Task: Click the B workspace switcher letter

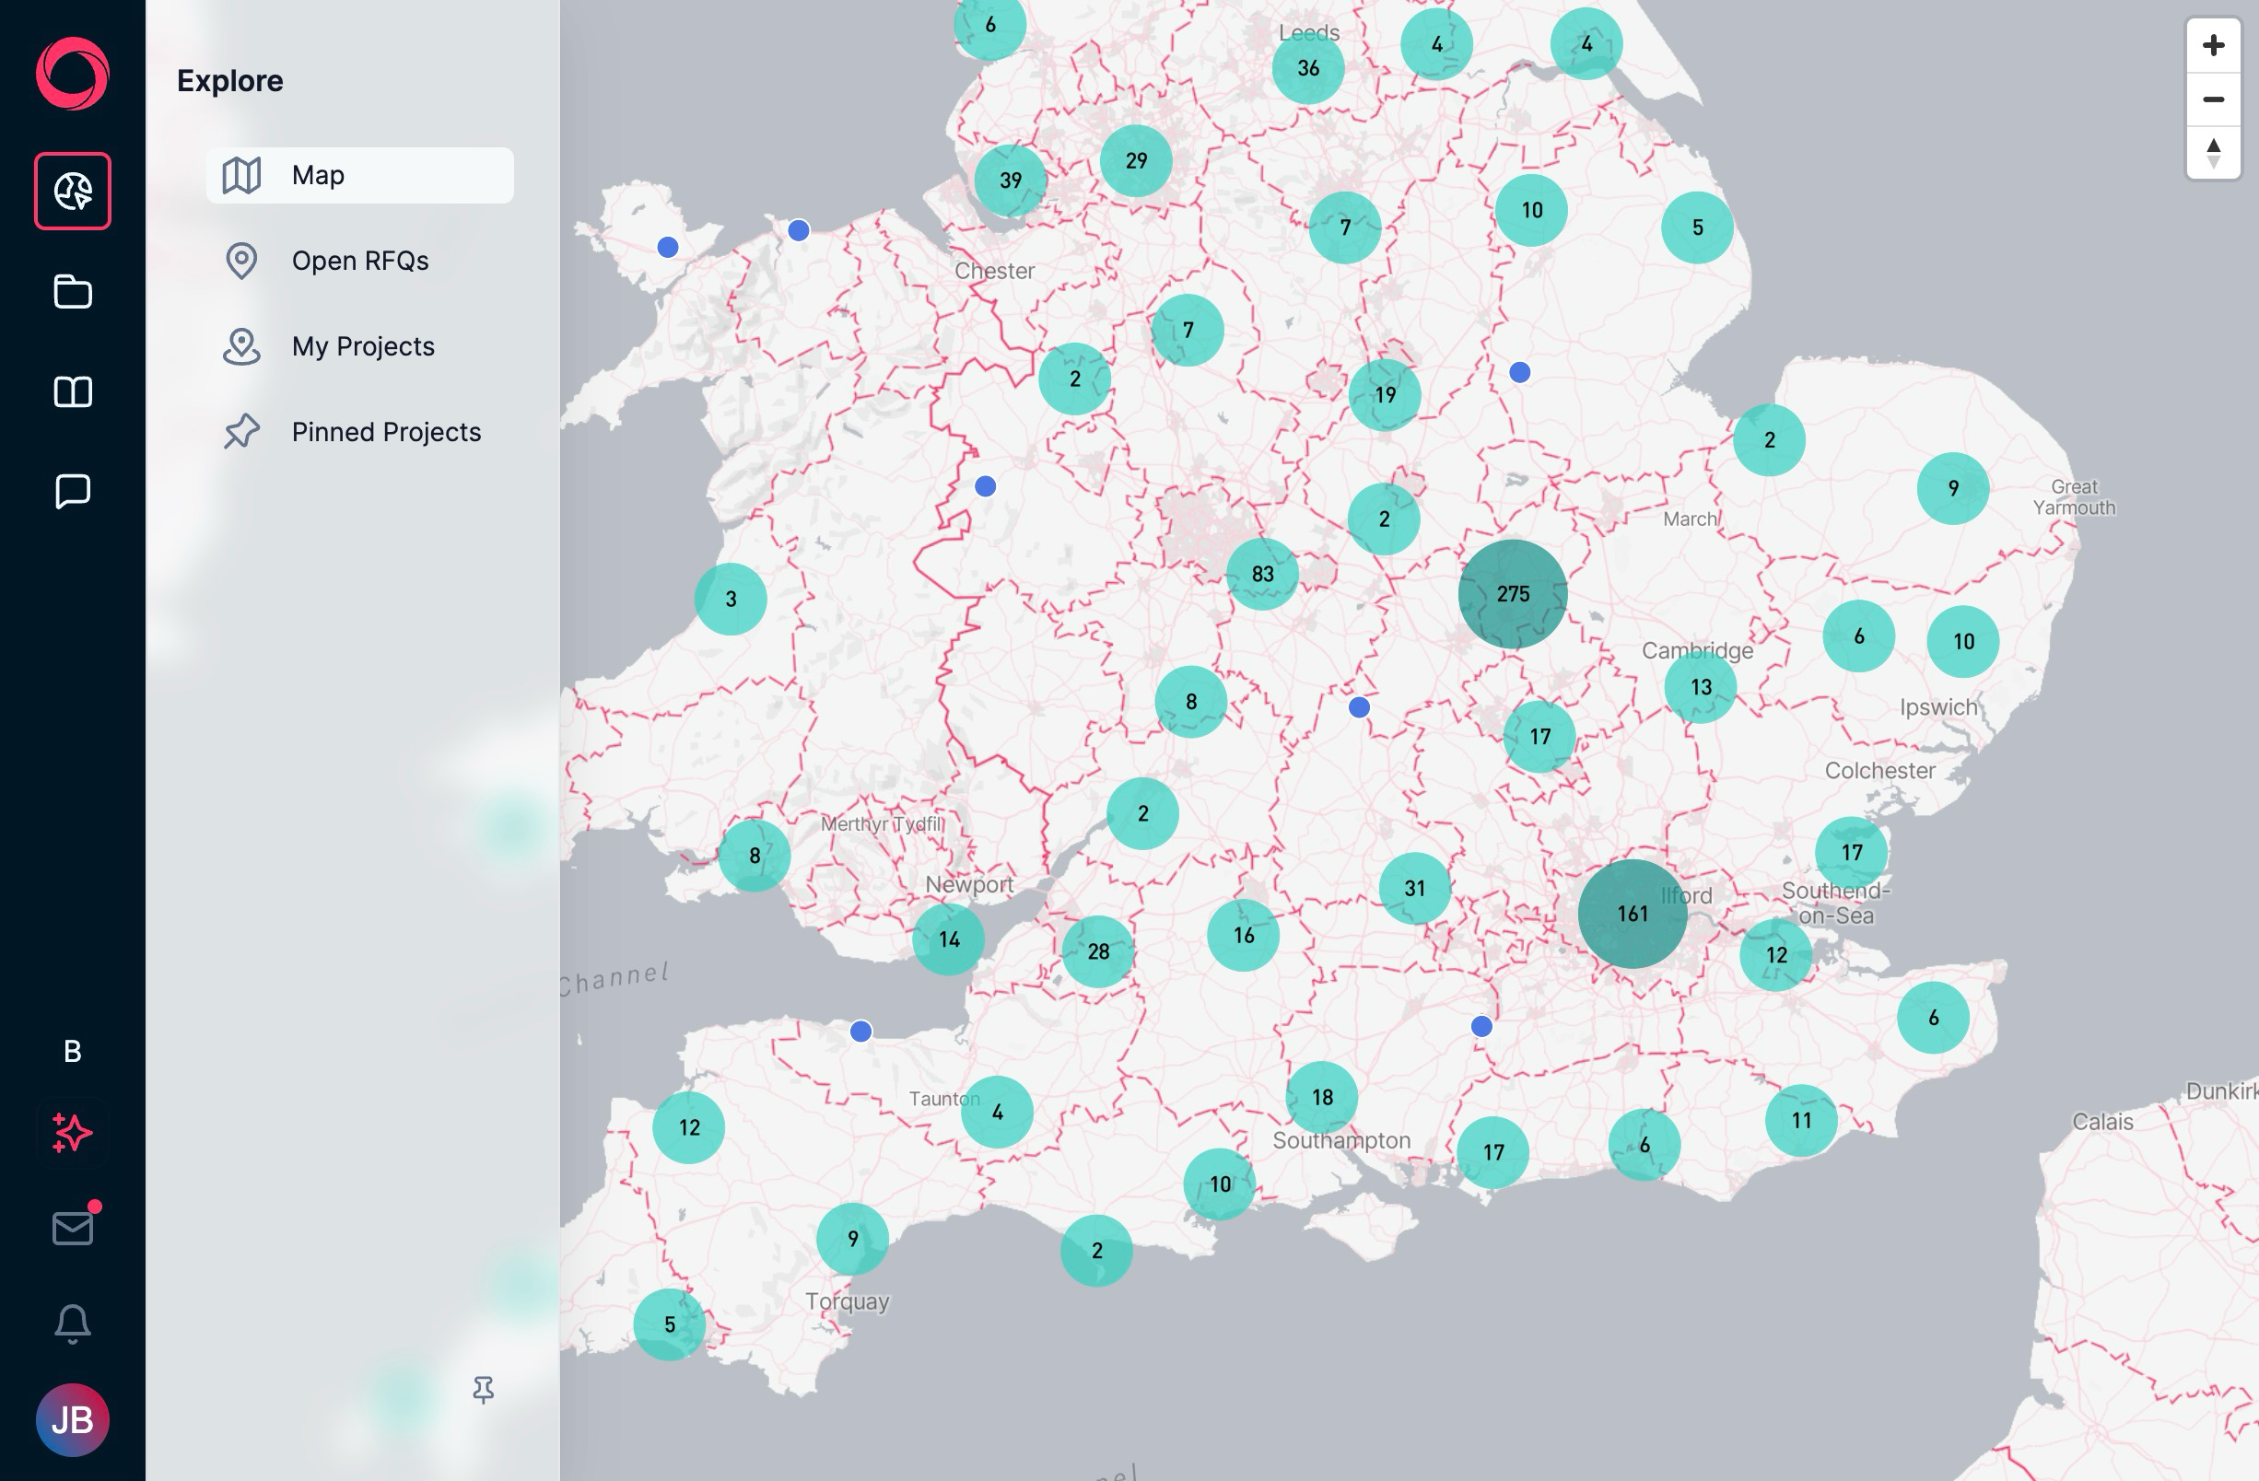Action: (x=73, y=1051)
